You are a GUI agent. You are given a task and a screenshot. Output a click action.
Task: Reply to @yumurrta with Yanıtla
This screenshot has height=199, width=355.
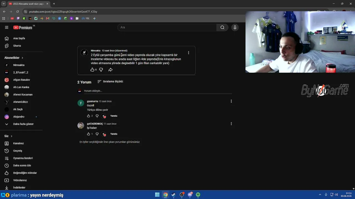tap(114, 116)
